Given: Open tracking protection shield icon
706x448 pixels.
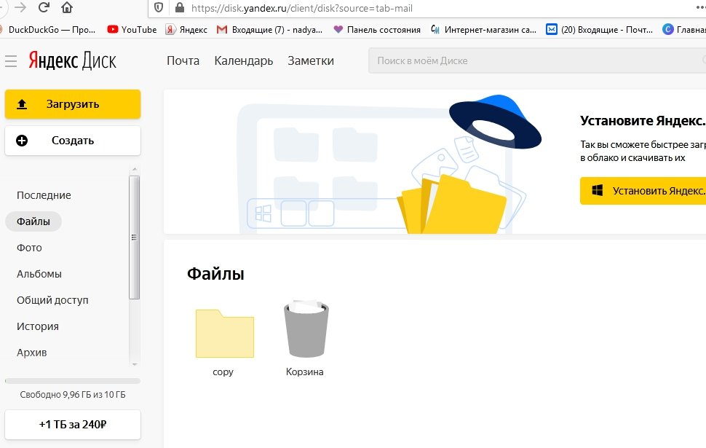Looking at the screenshot, I should 159,8.
